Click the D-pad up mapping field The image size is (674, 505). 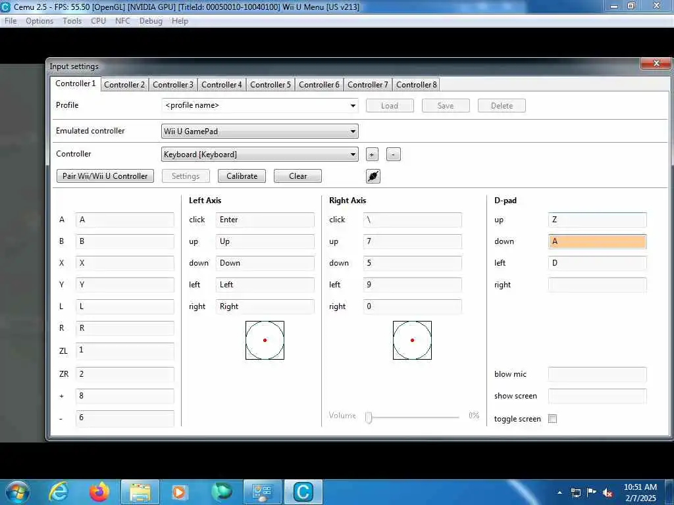[598, 220]
